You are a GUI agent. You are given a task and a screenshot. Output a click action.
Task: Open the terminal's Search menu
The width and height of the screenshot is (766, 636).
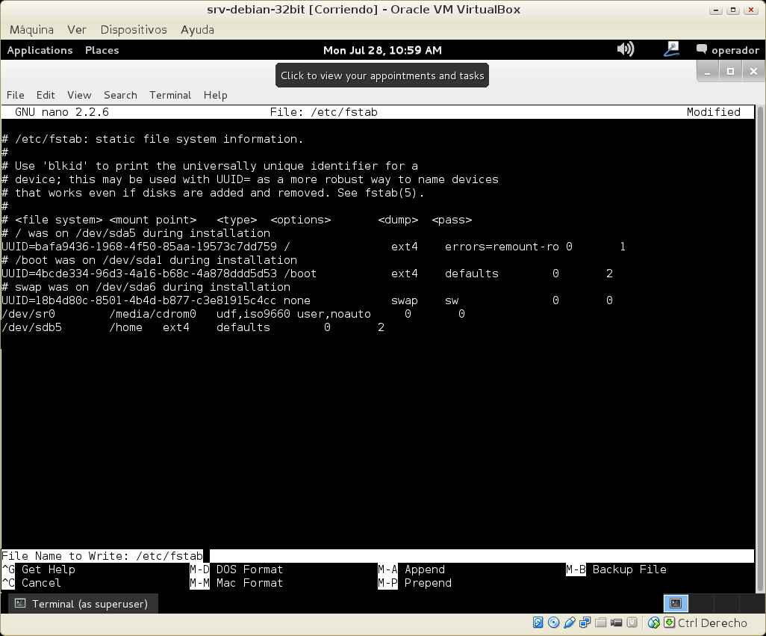point(120,95)
